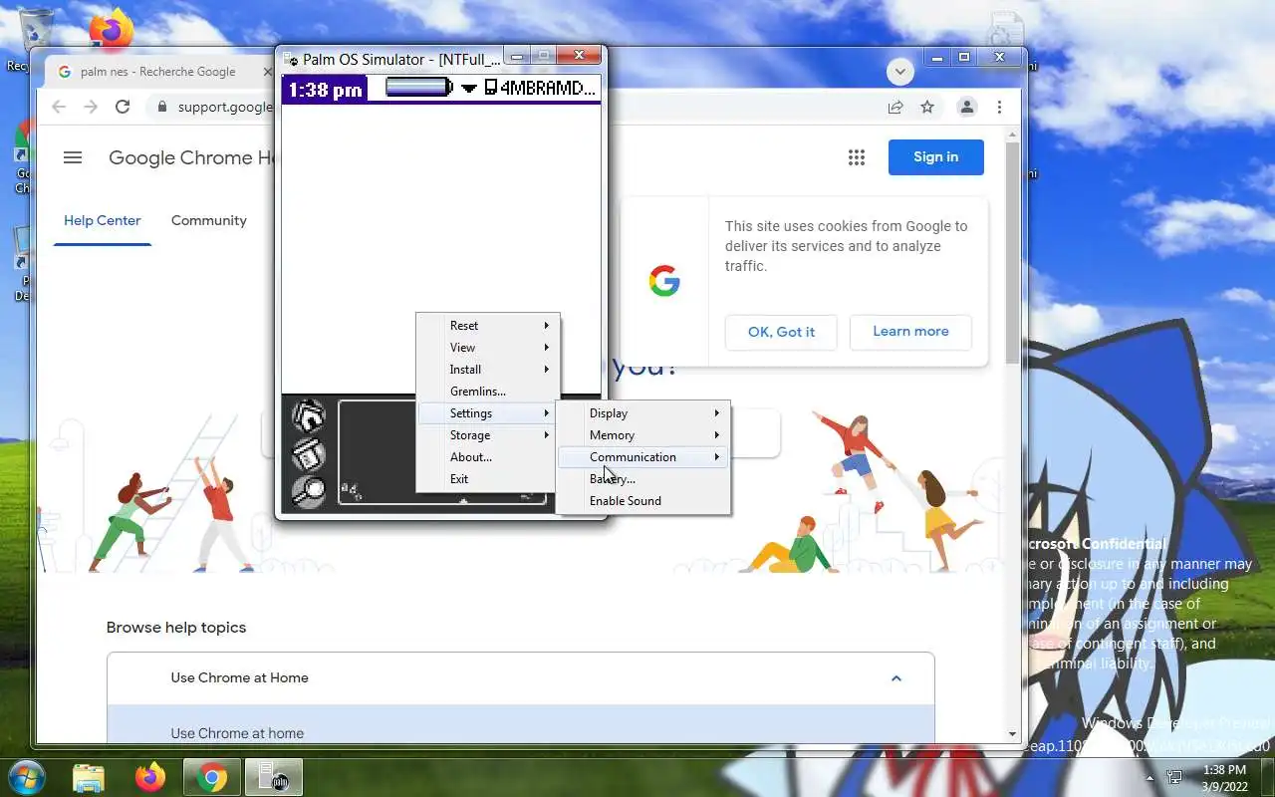1275x797 pixels.
Task: Select the palm nes Google search tab
Action: tap(159, 72)
